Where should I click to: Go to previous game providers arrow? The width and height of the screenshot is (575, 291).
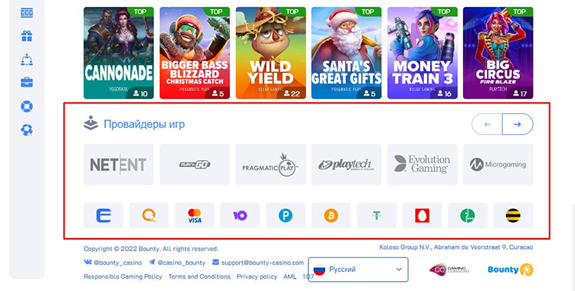pos(487,124)
